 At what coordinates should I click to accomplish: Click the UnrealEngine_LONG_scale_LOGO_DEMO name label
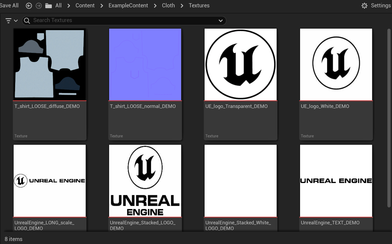coord(44,225)
